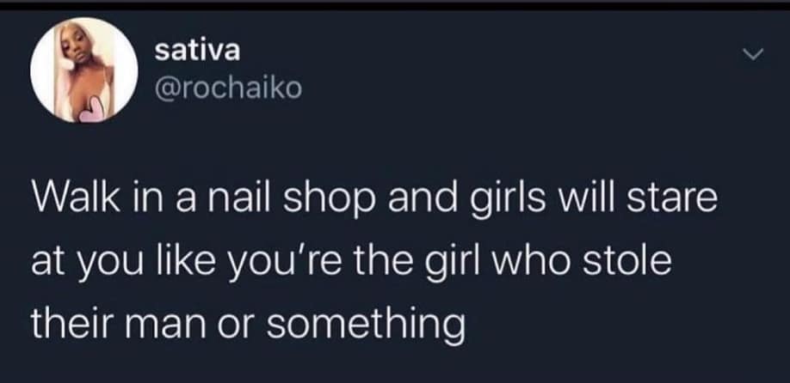Click the word 'something' in the tweet

click(366, 325)
